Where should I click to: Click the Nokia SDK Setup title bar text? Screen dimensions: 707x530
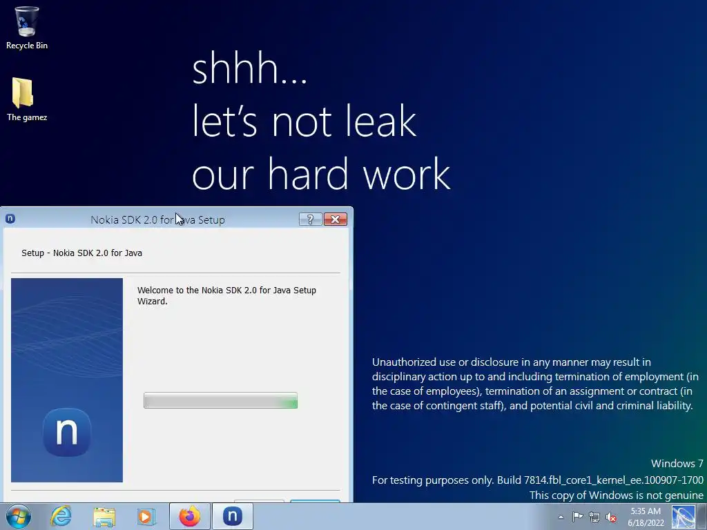click(x=158, y=219)
